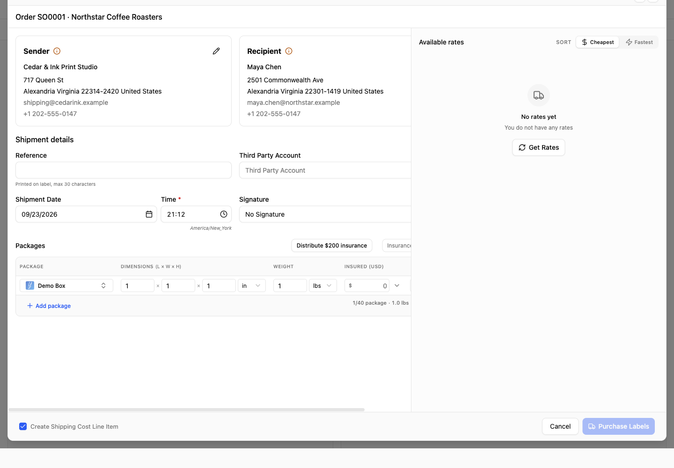Click sender name Cedar & Ink Print Studio
674x468 pixels.
click(x=60, y=67)
